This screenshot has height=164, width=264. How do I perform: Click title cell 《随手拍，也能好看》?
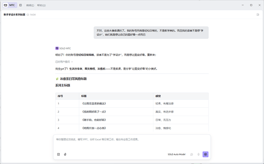pyautogui.click(x=94, y=120)
